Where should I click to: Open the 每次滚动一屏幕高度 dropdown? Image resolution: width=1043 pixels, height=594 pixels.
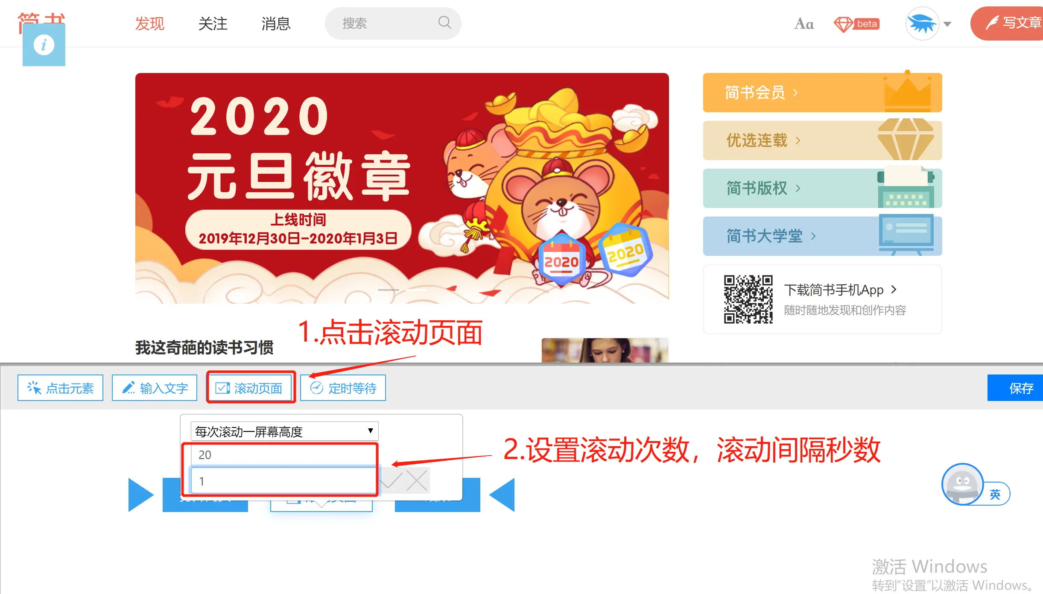(x=284, y=431)
